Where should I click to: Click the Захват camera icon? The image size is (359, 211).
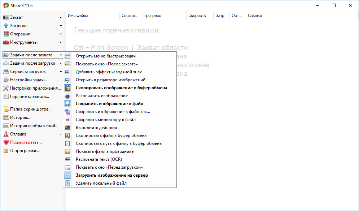pyautogui.click(x=6, y=17)
